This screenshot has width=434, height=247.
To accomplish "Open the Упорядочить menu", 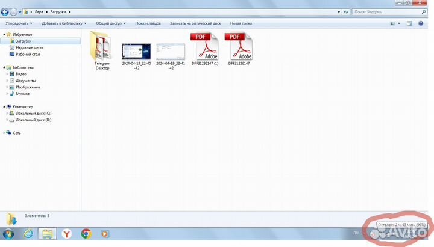I will click(x=19, y=23).
